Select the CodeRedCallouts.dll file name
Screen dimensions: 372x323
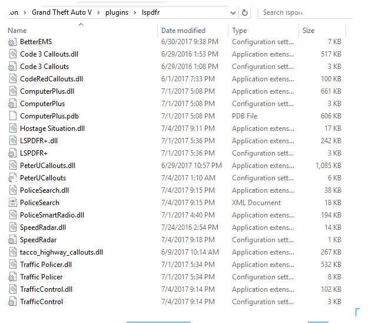51,79
